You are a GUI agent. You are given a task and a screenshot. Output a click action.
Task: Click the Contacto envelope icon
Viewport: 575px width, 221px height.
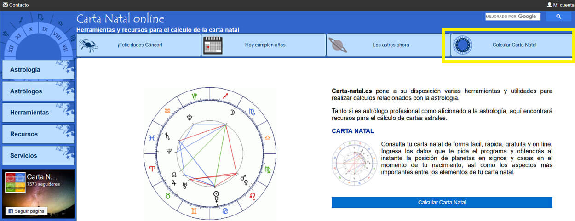tap(5, 5)
